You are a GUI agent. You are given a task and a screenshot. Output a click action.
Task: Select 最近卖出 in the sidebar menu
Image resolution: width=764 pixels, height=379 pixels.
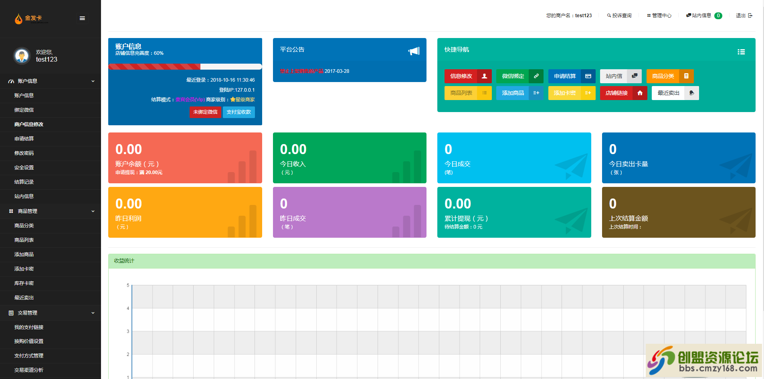(51, 298)
